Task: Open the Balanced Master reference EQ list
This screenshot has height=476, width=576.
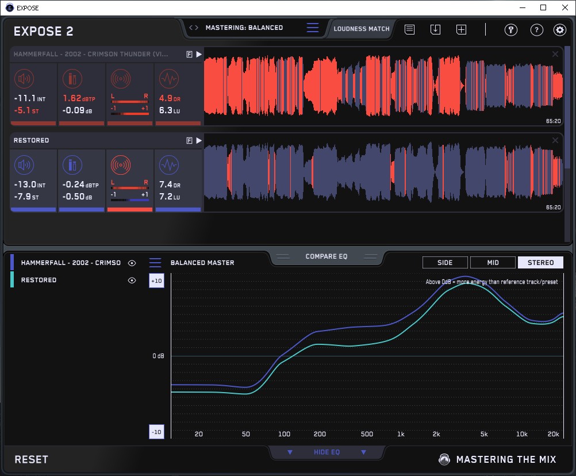Action: (x=155, y=263)
